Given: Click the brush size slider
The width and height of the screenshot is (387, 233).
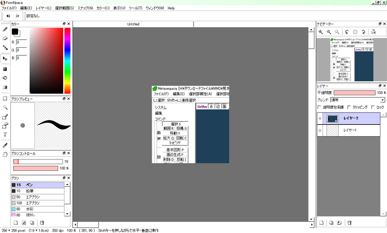Looking at the screenshot, I should coord(38,162).
